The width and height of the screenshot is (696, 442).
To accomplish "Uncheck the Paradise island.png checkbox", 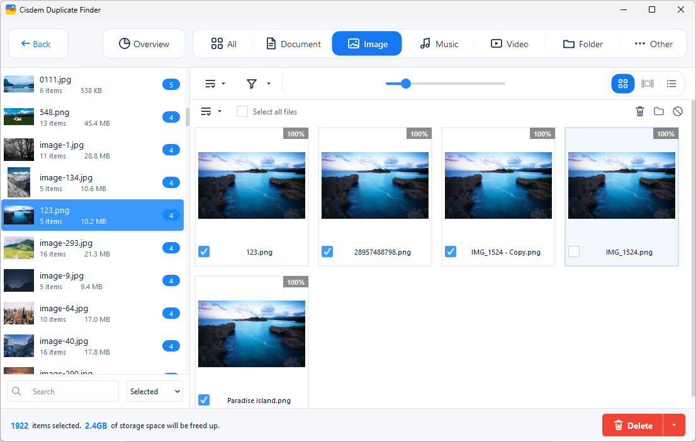I will click(x=204, y=400).
